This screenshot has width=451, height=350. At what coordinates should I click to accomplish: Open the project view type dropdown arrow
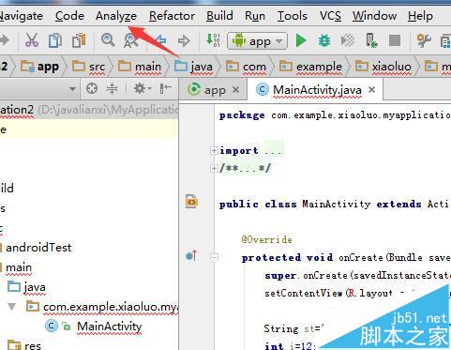[72, 89]
